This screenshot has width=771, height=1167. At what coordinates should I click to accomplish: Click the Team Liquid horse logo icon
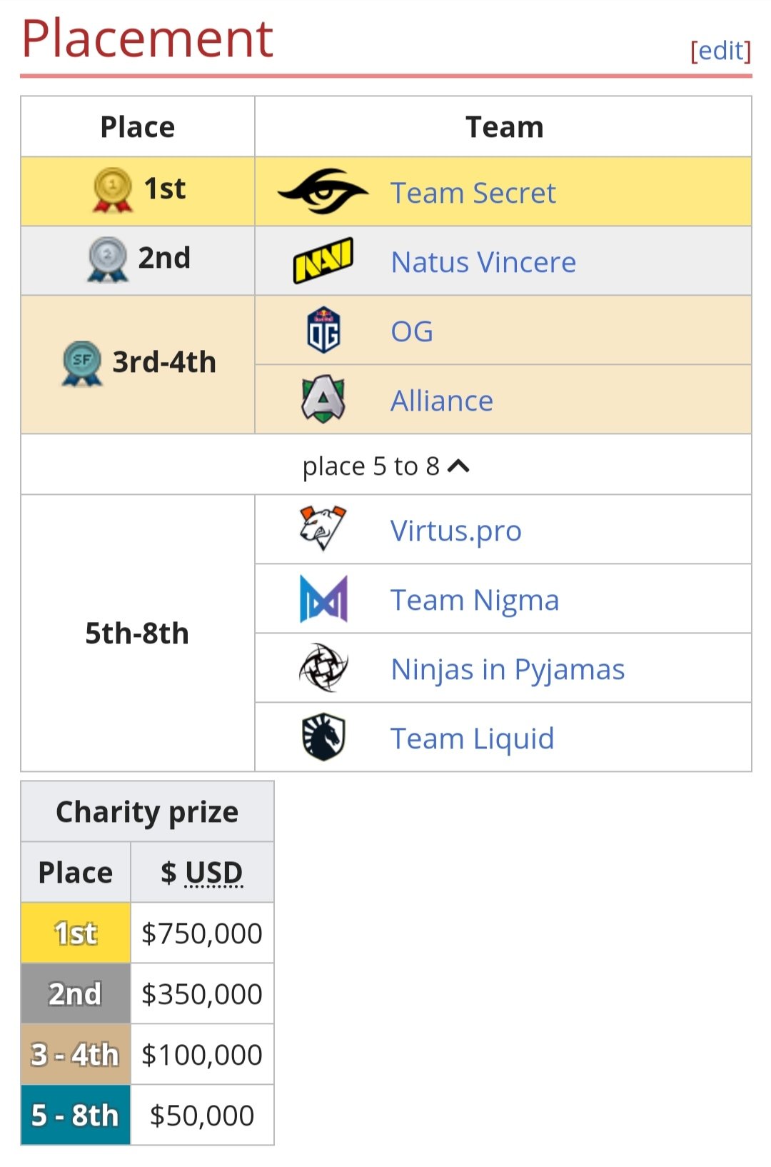point(323,737)
